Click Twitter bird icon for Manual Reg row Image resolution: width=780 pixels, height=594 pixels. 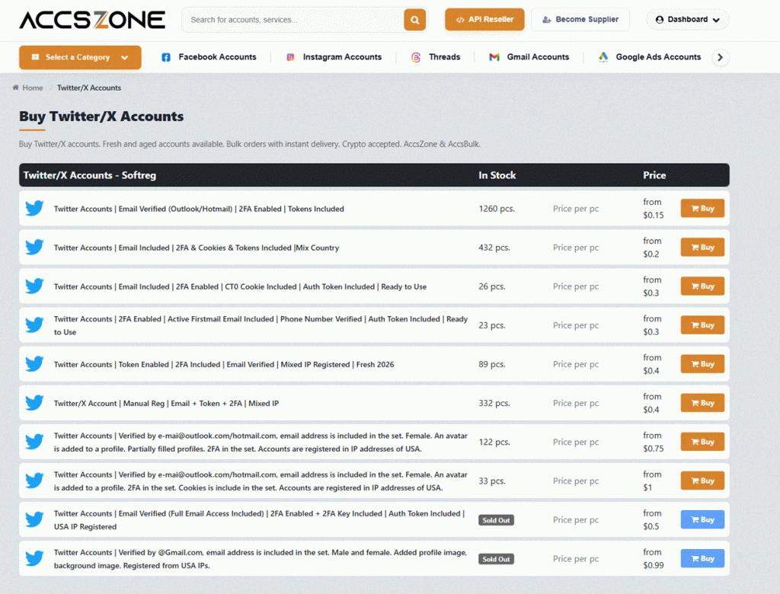(34, 402)
